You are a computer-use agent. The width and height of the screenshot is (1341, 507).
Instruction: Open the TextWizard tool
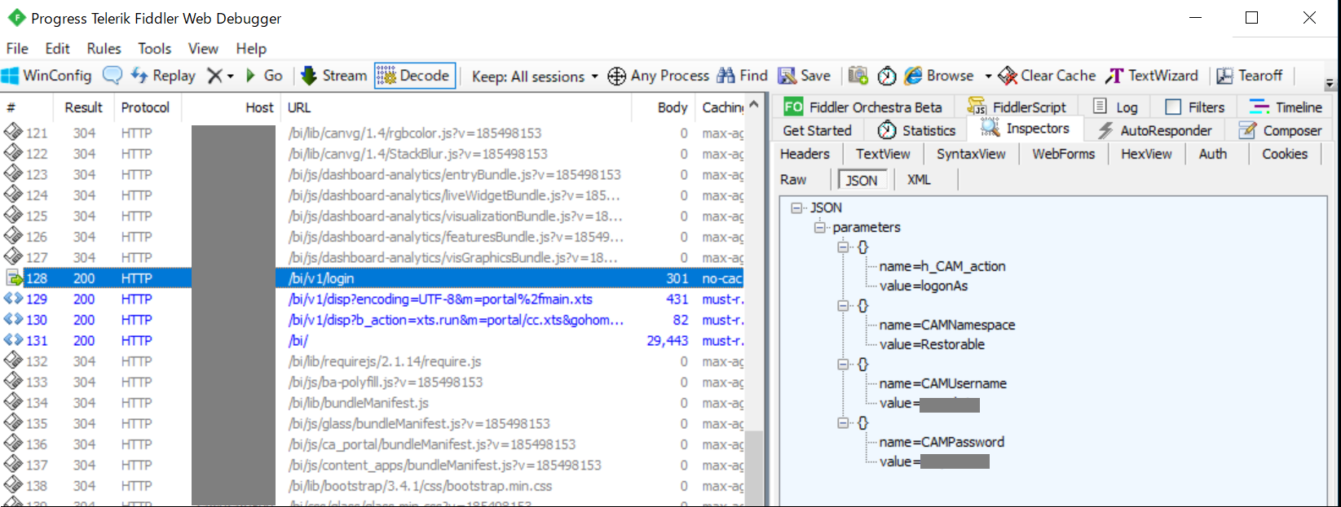click(x=1152, y=76)
